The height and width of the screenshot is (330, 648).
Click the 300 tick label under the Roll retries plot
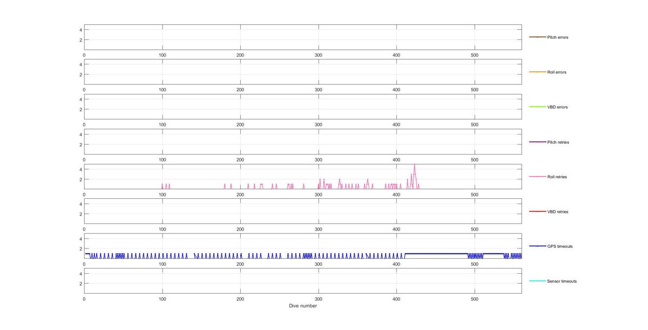pos(319,194)
